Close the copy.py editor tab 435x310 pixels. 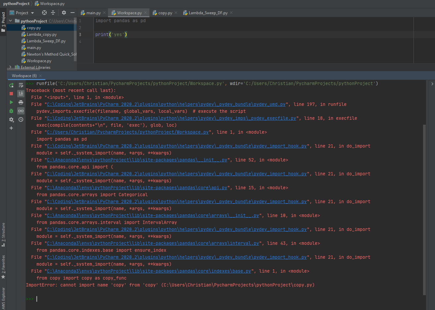tap(176, 13)
